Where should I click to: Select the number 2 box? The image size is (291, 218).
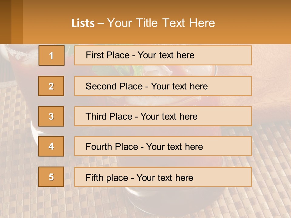(51, 86)
